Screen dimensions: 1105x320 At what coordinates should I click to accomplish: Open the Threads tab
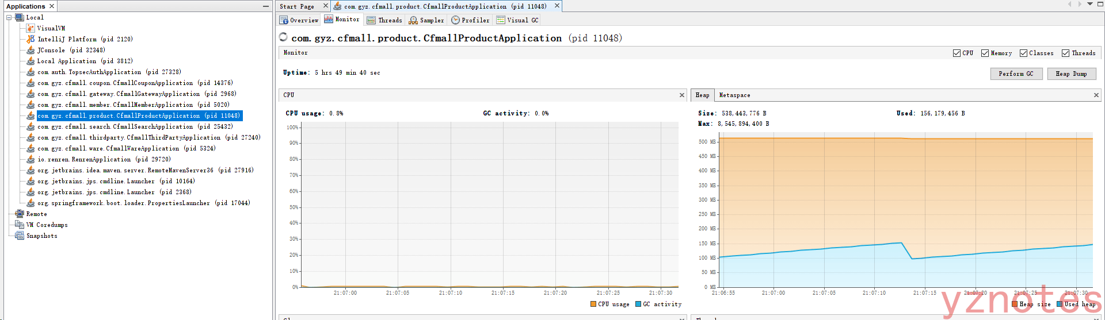click(x=384, y=20)
